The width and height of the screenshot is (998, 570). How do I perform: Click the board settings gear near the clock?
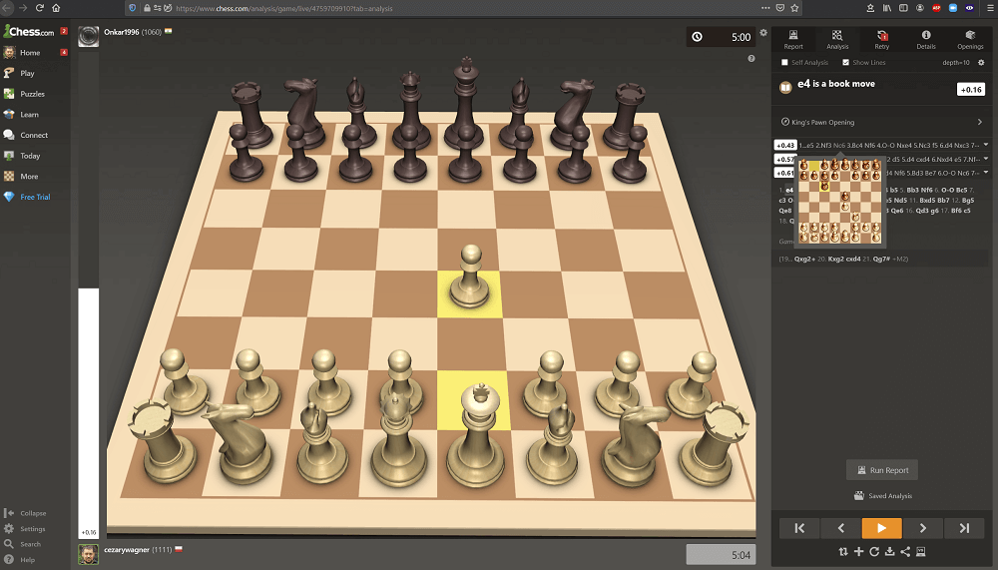763,33
